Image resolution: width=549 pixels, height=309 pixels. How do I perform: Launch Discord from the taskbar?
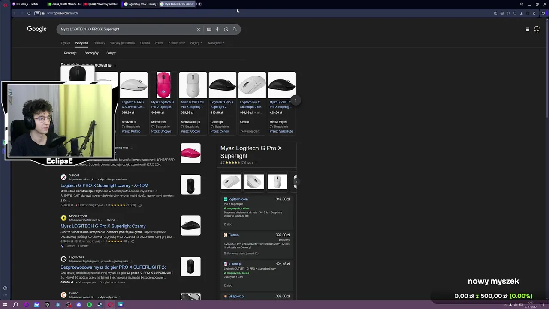point(79,305)
